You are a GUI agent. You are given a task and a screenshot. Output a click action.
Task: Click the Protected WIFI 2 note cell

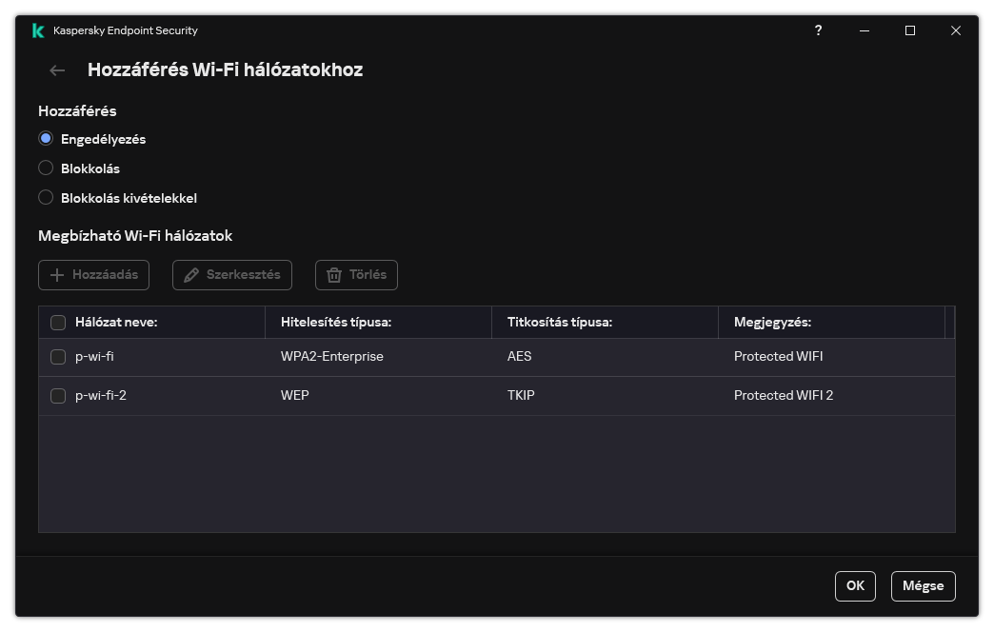pyautogui.click(x=784, y=396)
